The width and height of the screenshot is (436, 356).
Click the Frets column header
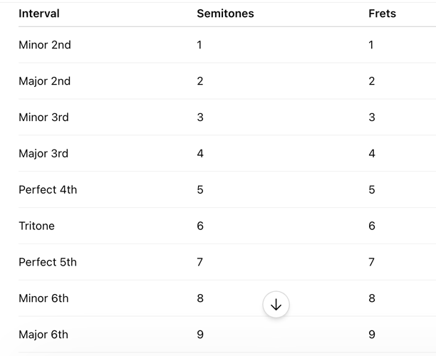(382, 14)
